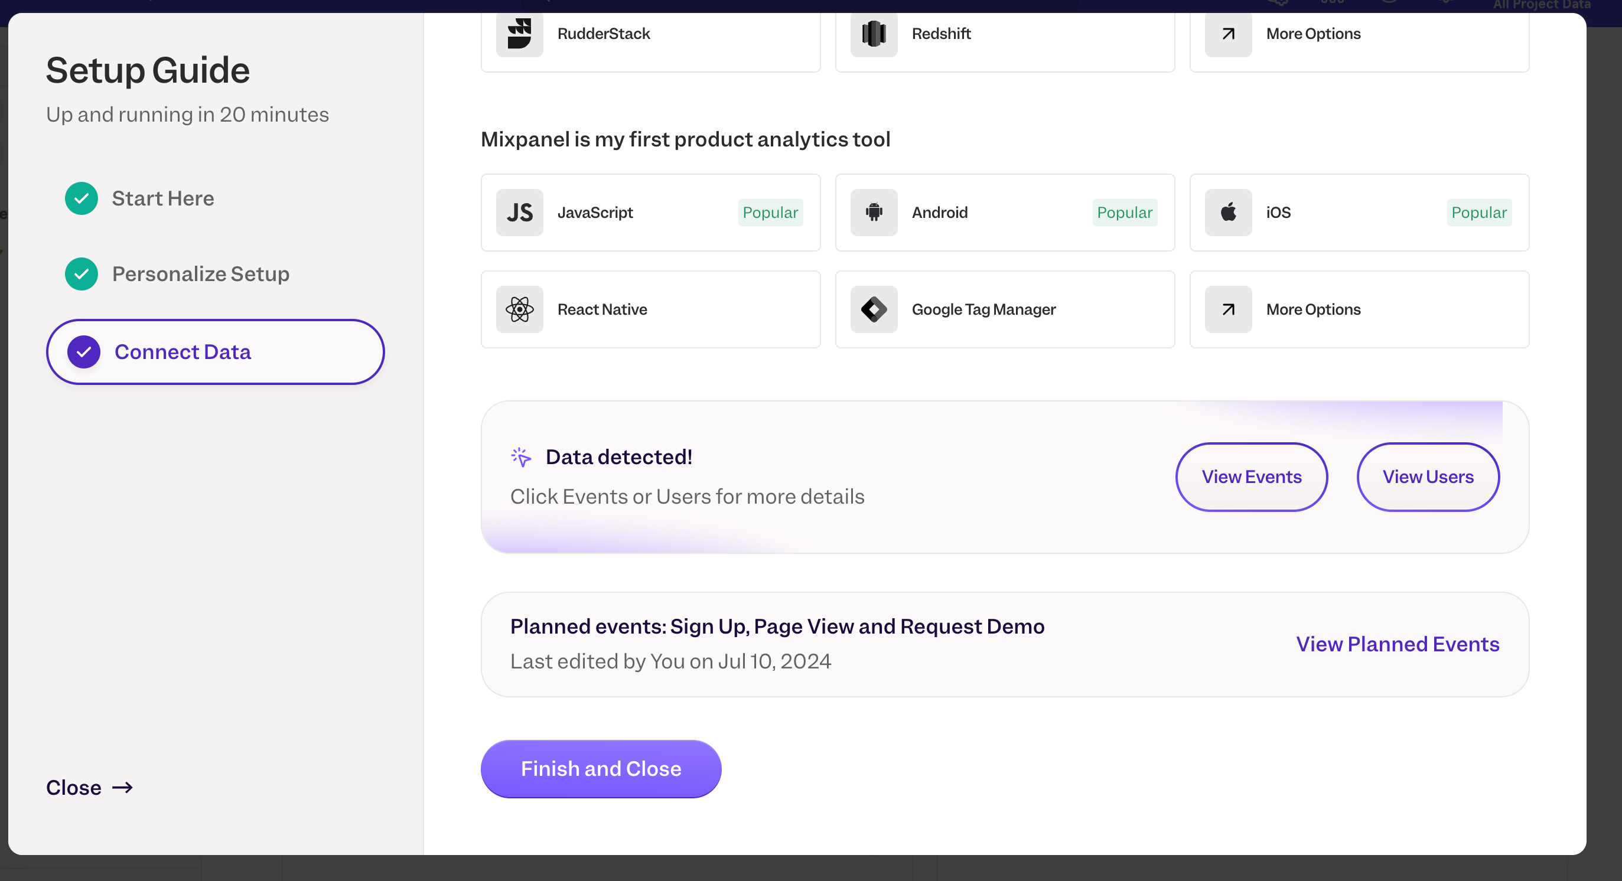Select the Android robot icon

pos(874,213)
